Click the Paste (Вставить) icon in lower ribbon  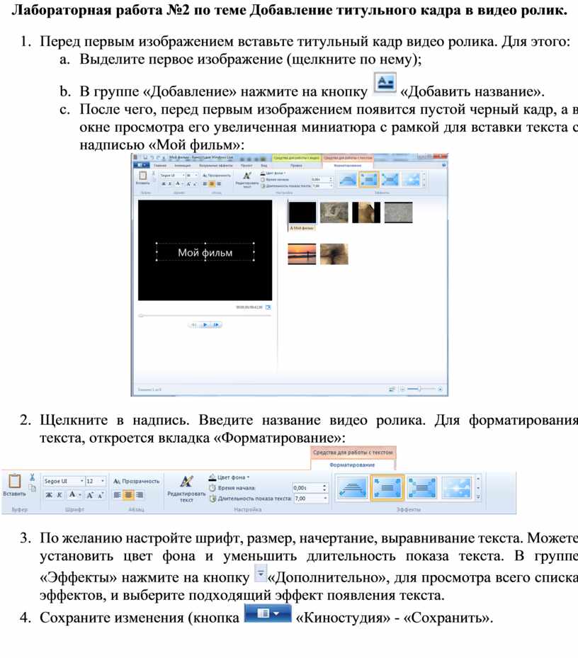(14, 483)
